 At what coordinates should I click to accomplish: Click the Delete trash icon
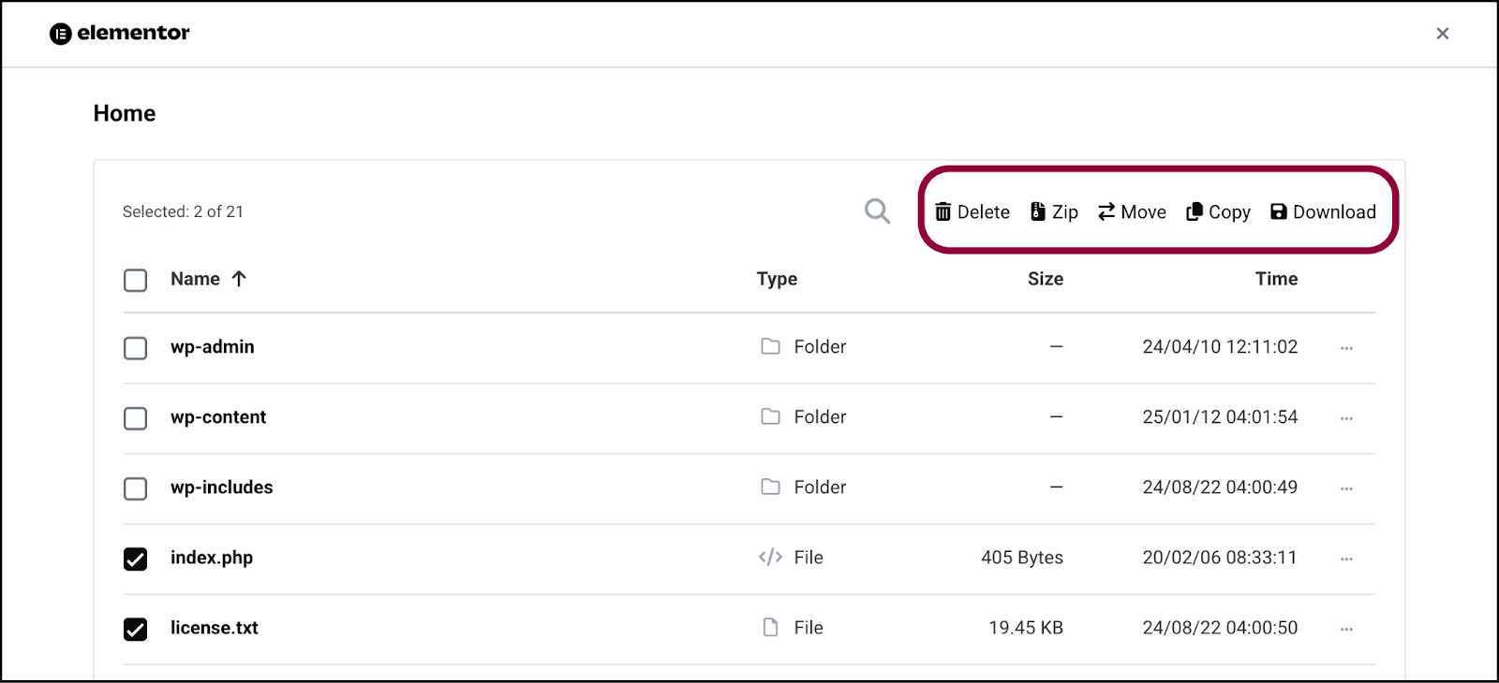coord(943,212)
